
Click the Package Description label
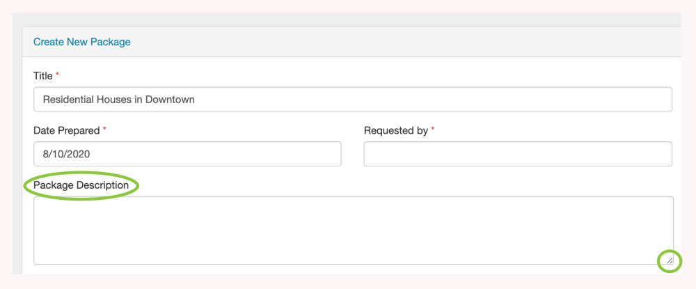coord(81,185)
